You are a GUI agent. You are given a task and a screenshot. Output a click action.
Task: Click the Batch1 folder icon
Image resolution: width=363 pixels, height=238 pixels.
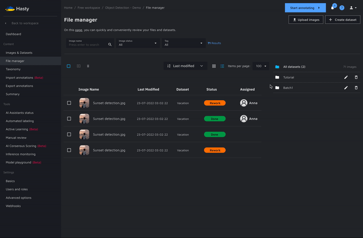tap(277, 87)
